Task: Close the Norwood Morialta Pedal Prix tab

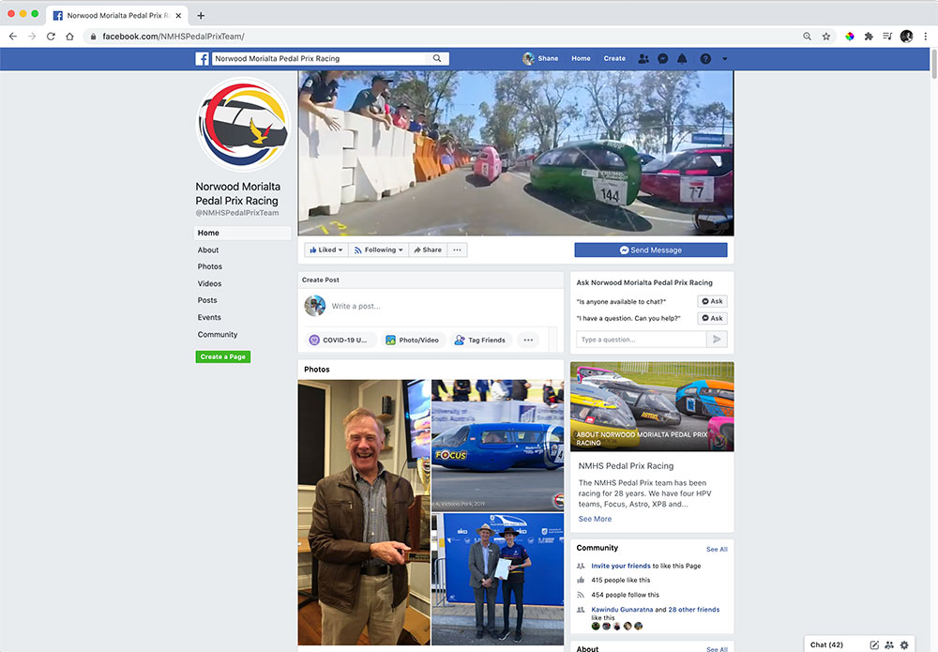Action: pyautogui.click(x=178, y=16)
